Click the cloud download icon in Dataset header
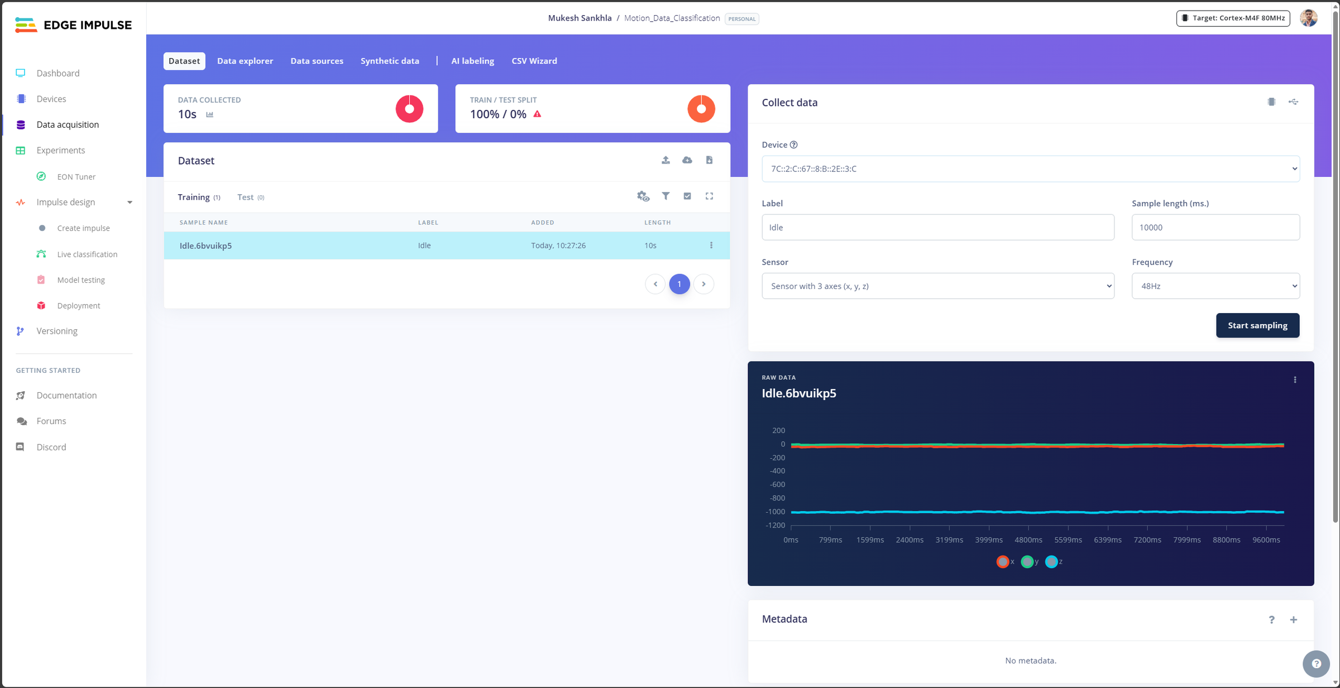1340x688 pixels. (x=687, y=160)
